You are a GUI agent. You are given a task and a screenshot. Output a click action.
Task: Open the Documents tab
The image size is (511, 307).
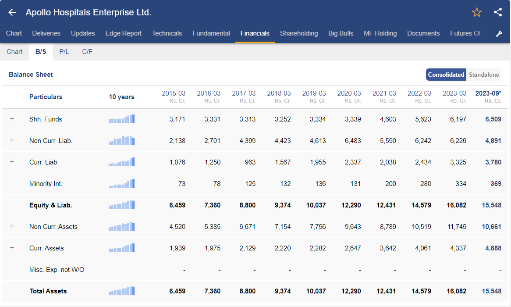pos(423,33)
